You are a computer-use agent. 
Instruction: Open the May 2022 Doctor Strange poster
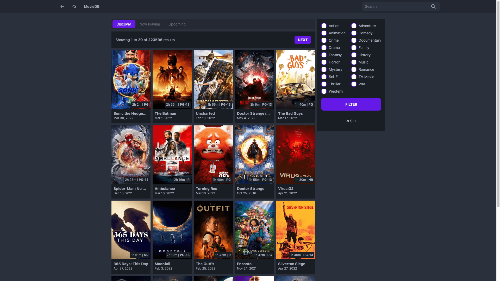tap(254, 79)
